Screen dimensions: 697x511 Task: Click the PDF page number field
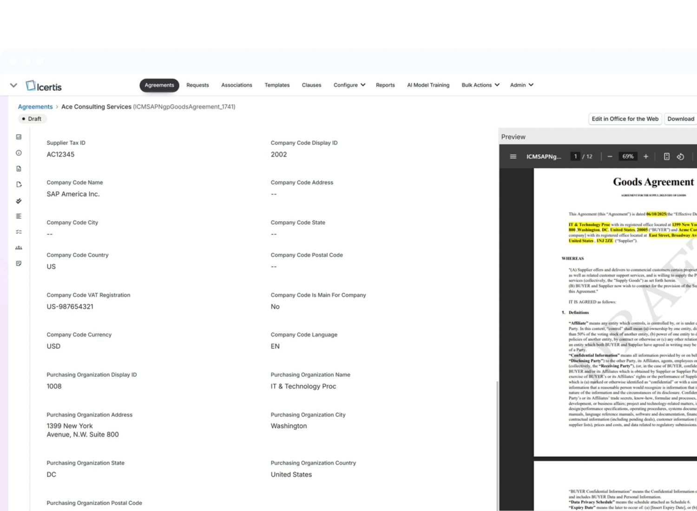(575, 157)
